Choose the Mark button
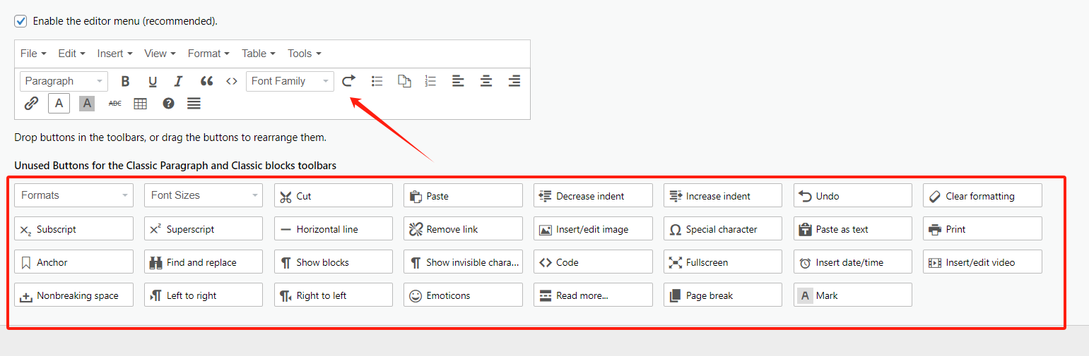 coord(853,295)
